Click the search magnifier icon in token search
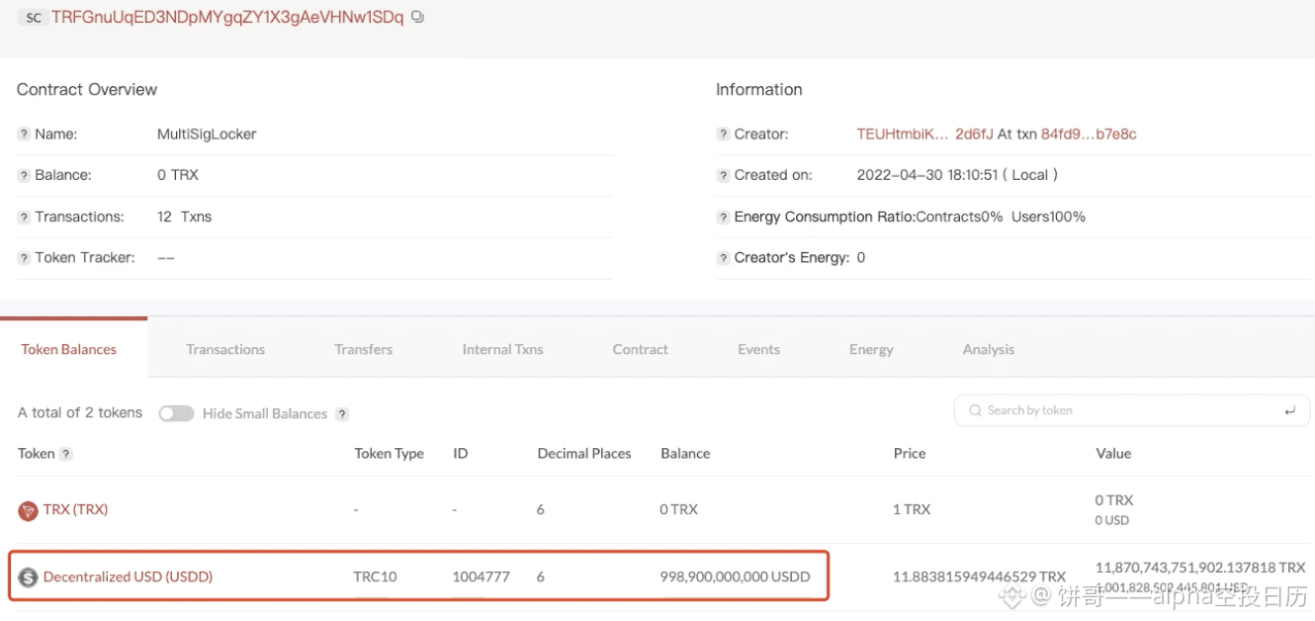 coord(976,410)
